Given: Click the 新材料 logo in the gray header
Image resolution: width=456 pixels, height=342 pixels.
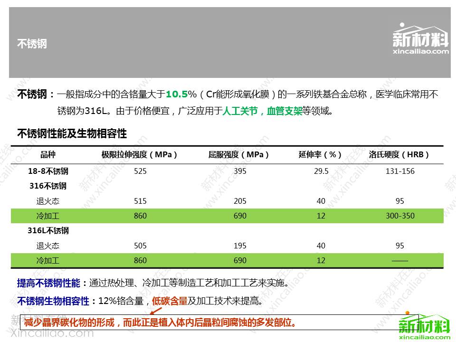Looking at the screenshot, I should pyautogui.click(x=420, y=38).
